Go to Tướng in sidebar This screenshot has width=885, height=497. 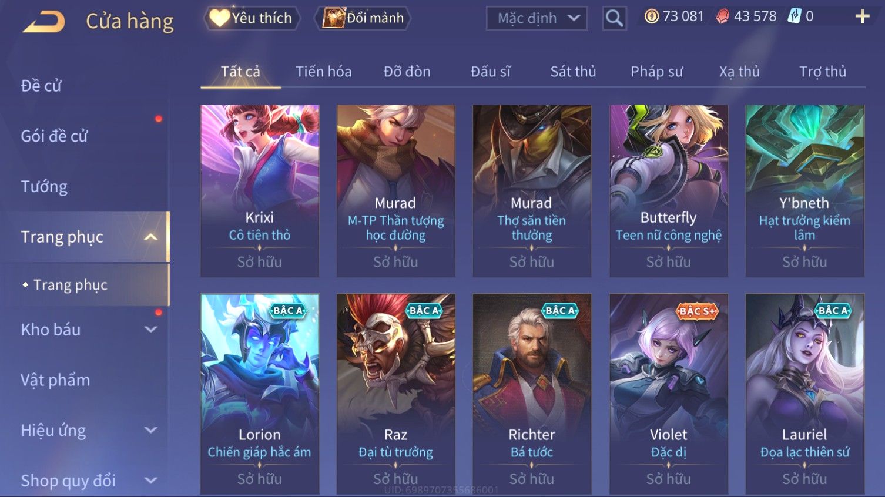(44, 186)
